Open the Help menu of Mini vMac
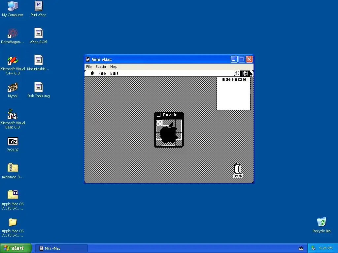This screenshot has width=338, height=253. click(x=114, y=67)
